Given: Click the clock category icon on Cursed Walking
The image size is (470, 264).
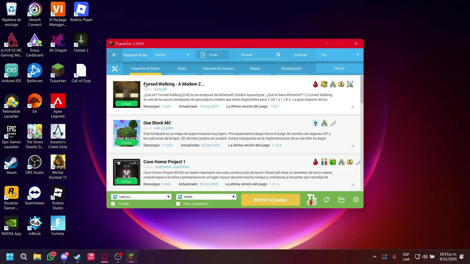Looking at the screenshot, I should click(x=341, y=84).
